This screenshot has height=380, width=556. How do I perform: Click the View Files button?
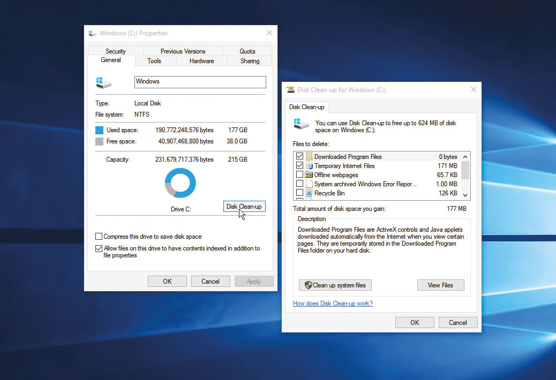coord(440,285)
